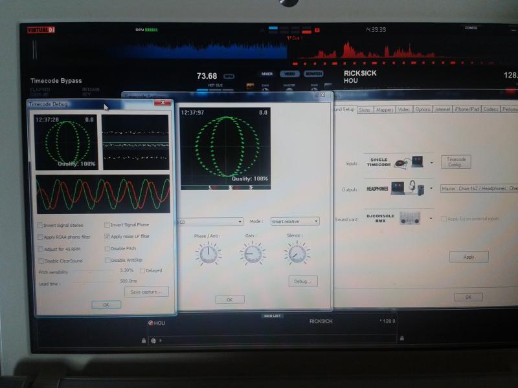Image resolution: width=518 pixels, height=388 pixels.
Task: Open the Mode 'Smart relative' dropdown
Action: (x=295, y=221)
